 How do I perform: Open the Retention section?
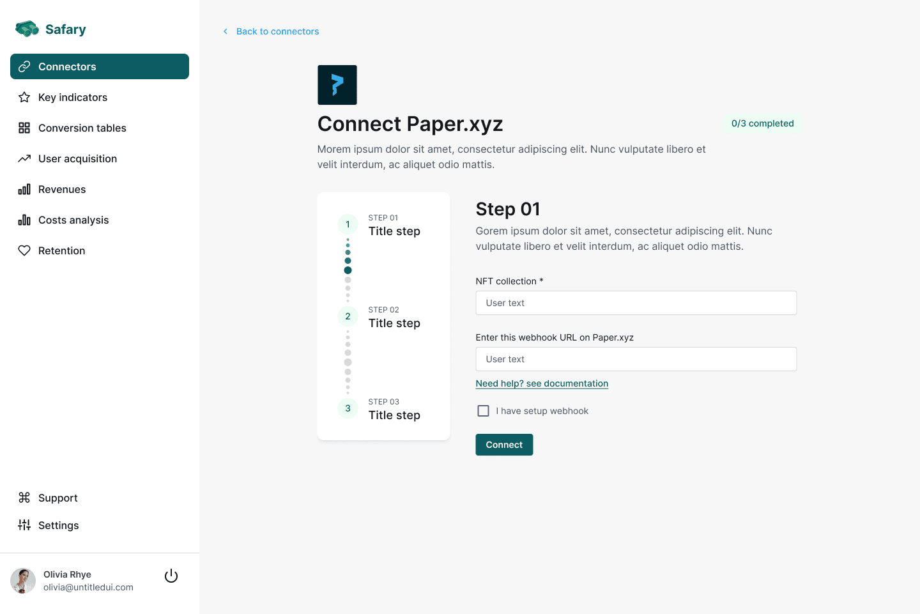point(100,250)
